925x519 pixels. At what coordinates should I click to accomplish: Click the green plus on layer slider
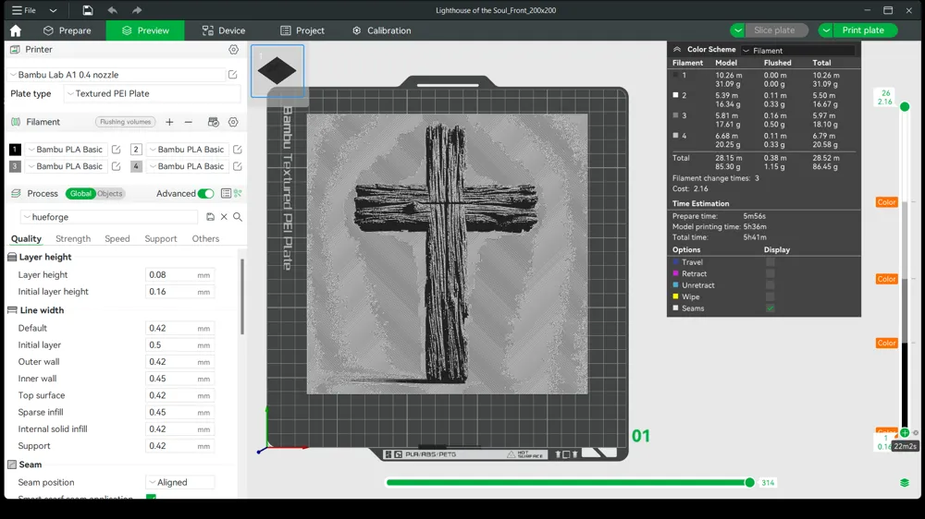(x=905, y=432)
